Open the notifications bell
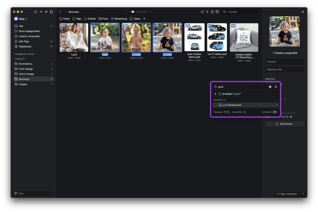 pyautogui.click(x=36, y=12)
